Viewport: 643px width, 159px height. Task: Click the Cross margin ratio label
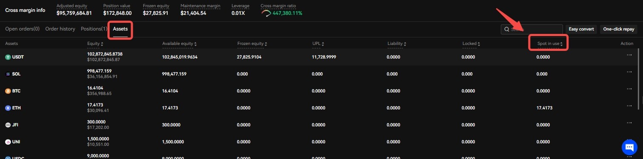pos(278,6)
